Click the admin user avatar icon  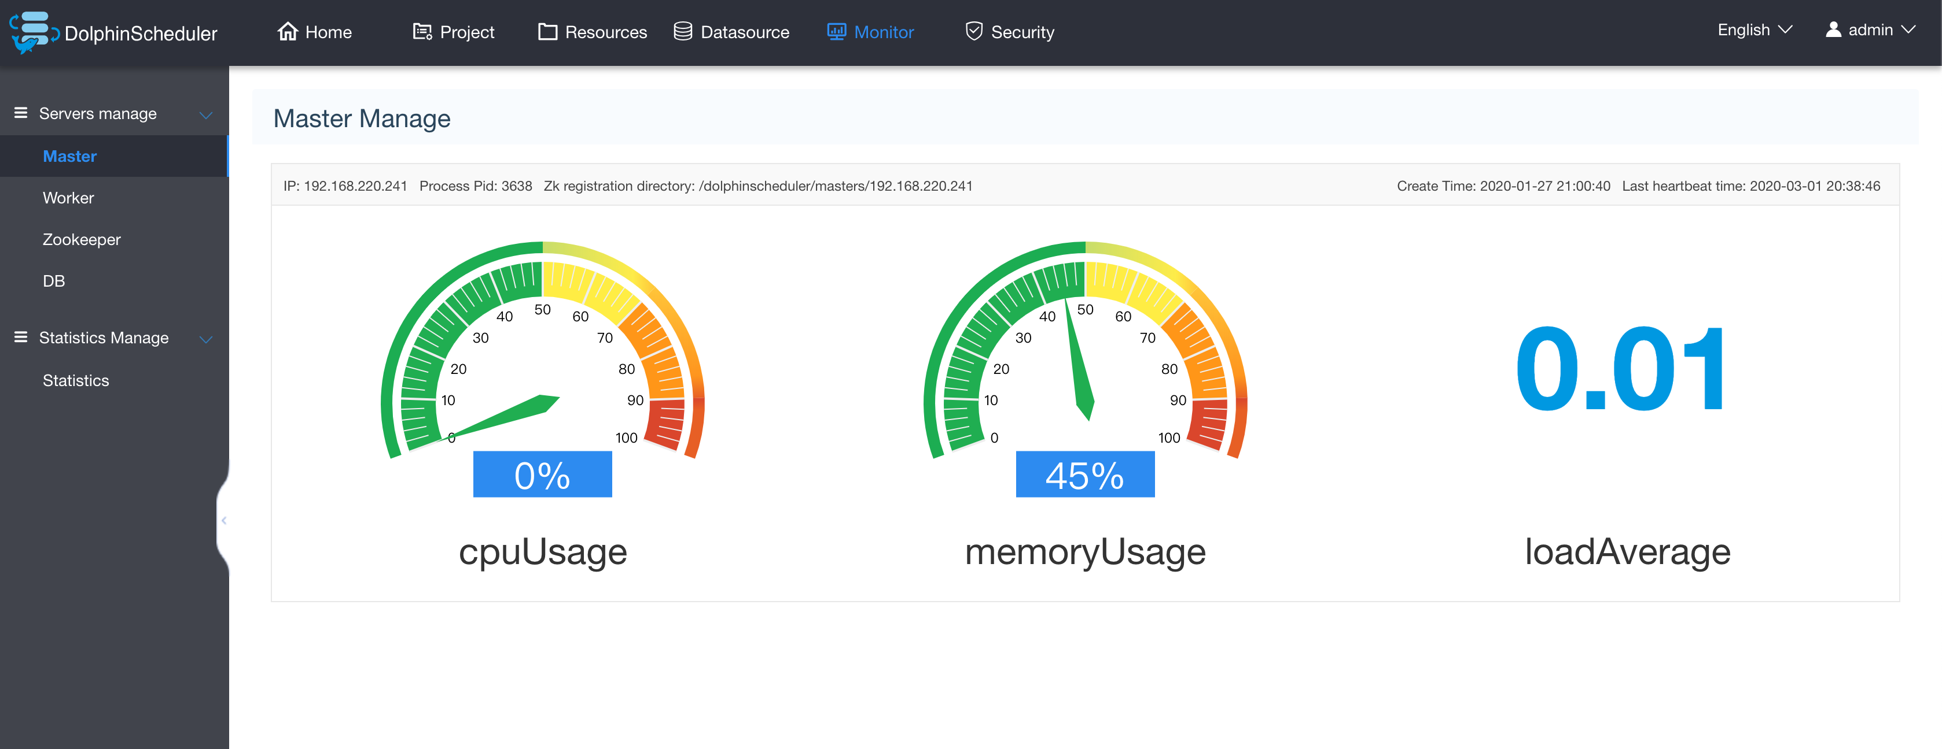coord(1833,30)
